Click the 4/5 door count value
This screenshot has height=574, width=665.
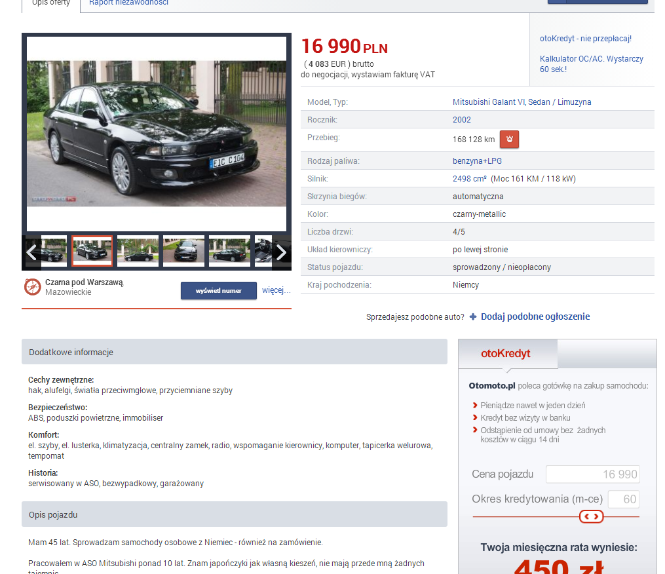[x=459, y=232]
